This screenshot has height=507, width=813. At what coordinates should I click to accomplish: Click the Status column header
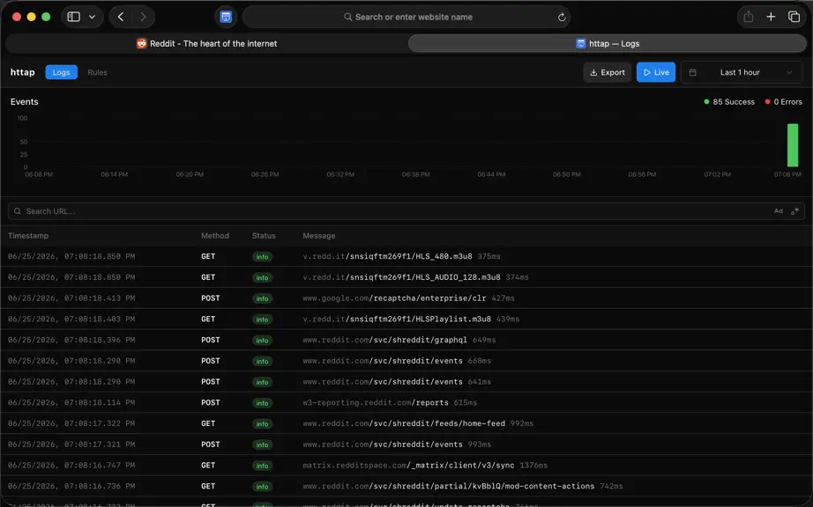(x=264, y=235)
